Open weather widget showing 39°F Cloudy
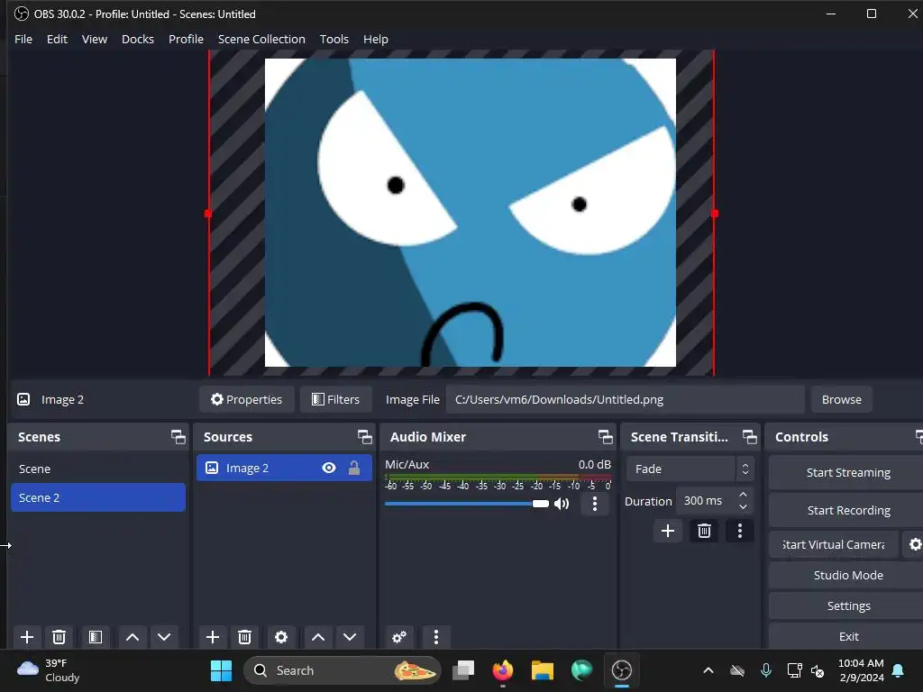The height and width of the screenshot is (692, 923). (49, 670)
